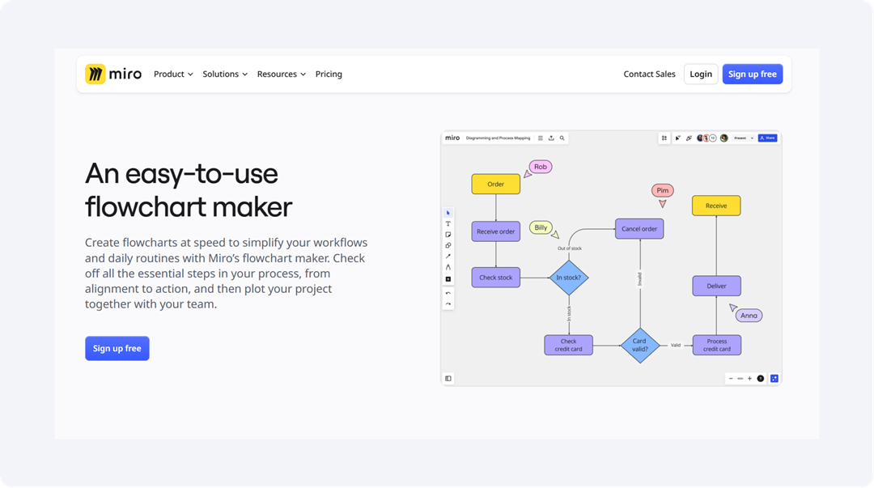The width and height of the screenshot is (874, 488).
Task: Click the Login button
Action: coord(701,74)
